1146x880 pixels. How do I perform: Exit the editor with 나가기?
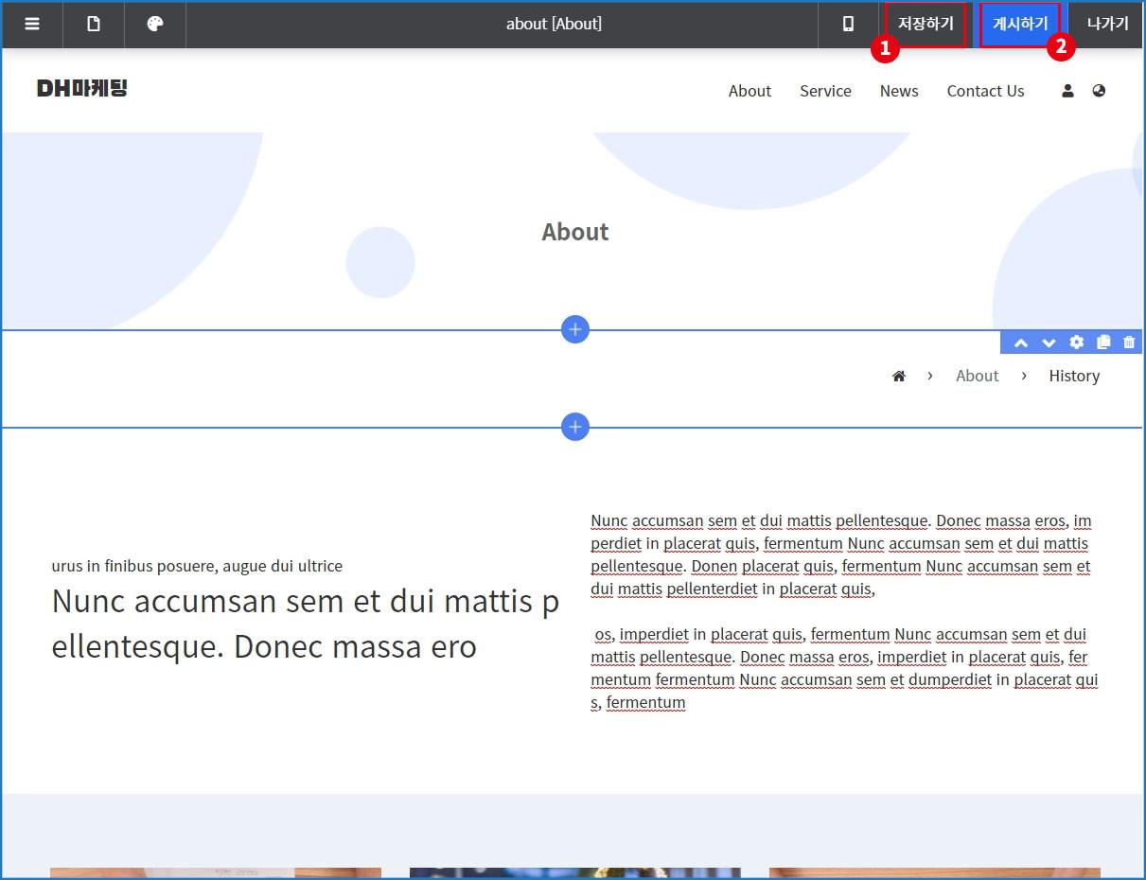point(1106,25)
